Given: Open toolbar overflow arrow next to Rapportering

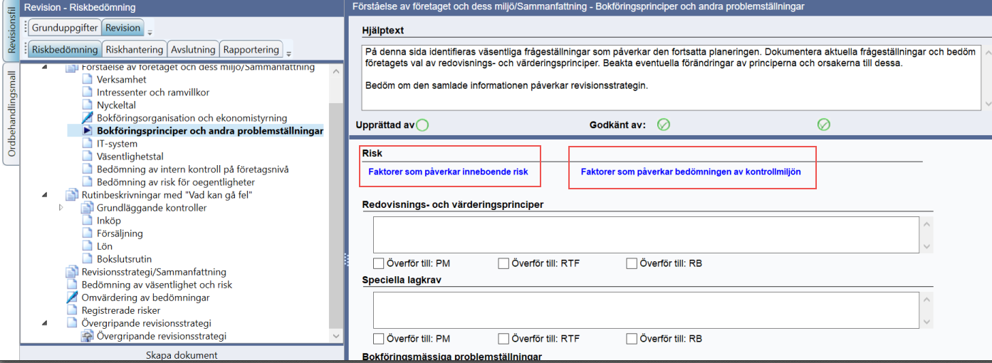Looking at the screenshot, I should pos(288,53).
